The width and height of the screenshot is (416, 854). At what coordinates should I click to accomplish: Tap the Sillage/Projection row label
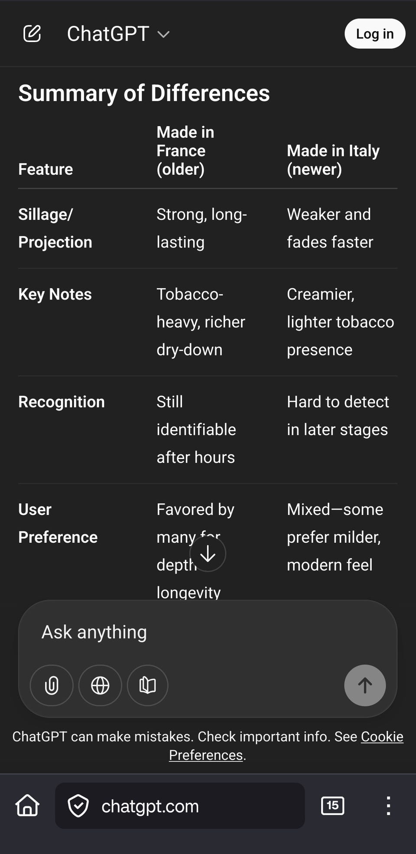tap(55, 228)
